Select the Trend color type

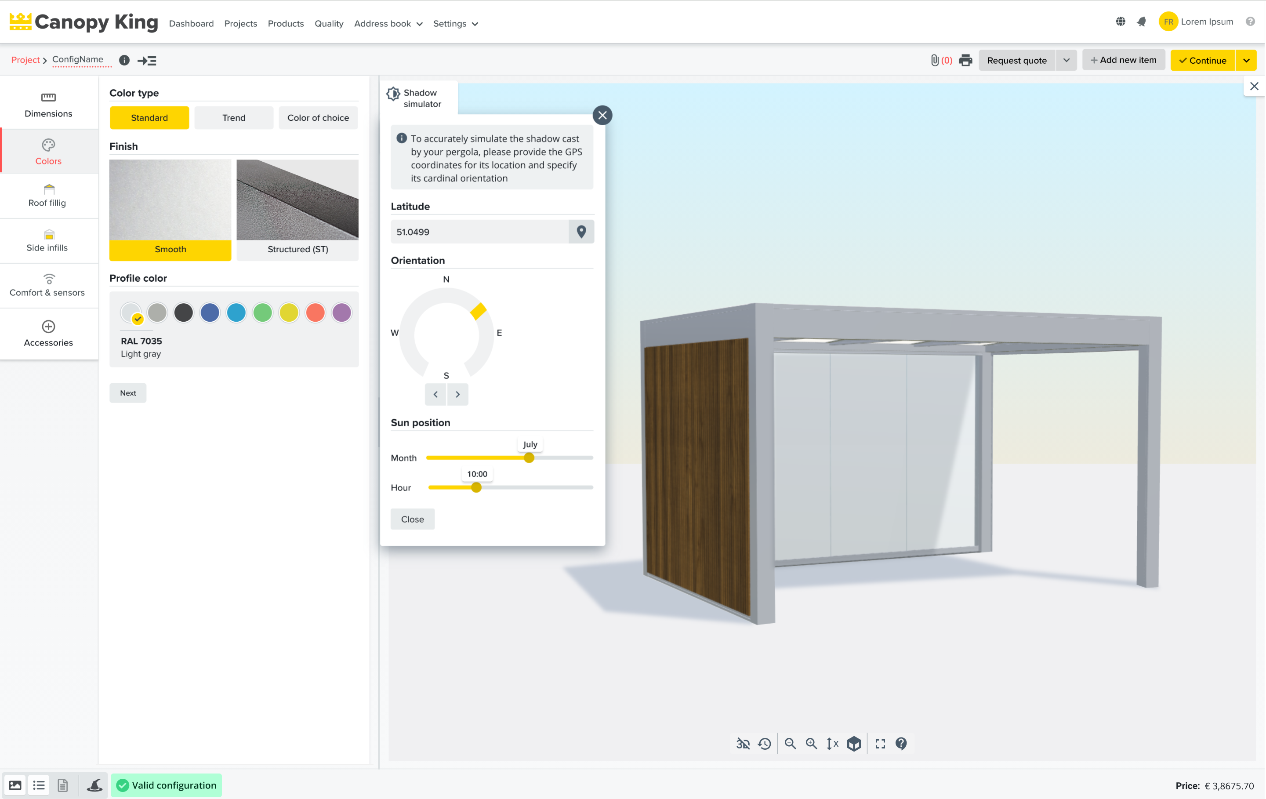point(233,118)
